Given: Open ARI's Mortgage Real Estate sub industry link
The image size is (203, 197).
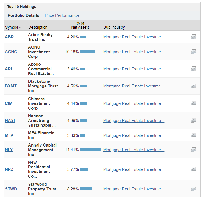Looking at the screenshot, I should click(134, 69).
